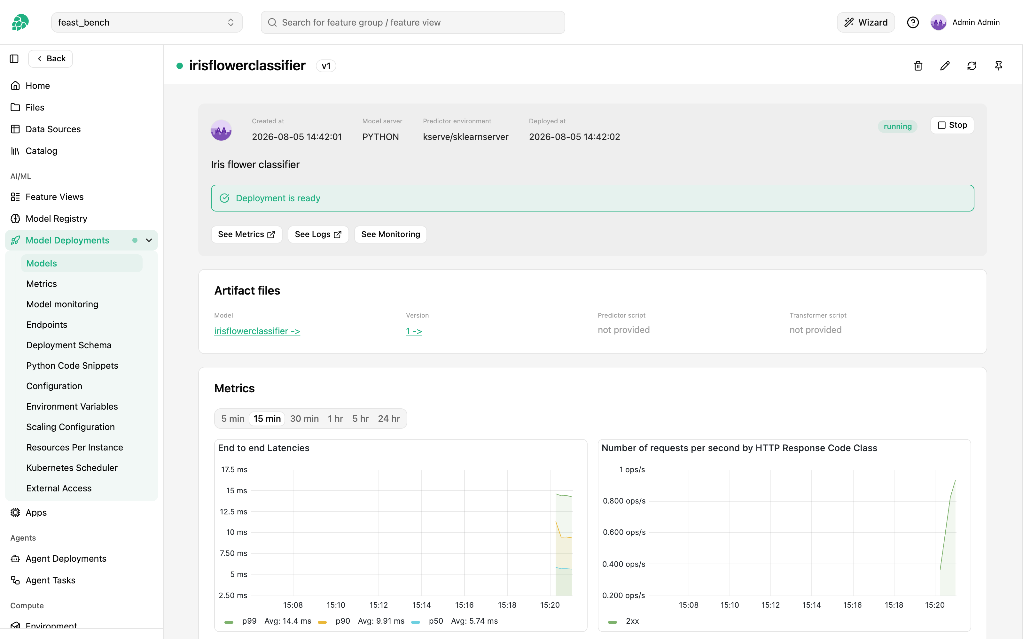Delete deployment with trash icon
The height and width of the screenshot is (639, 1023).
tap(918, 66)
